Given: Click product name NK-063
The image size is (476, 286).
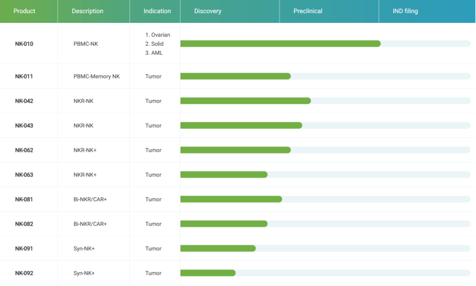Looking at the screenshot, I should [x=24, y=175].
